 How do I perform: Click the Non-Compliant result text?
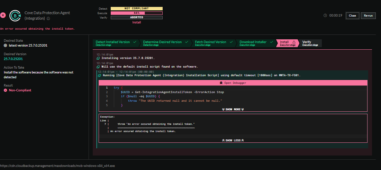(20, 90)
